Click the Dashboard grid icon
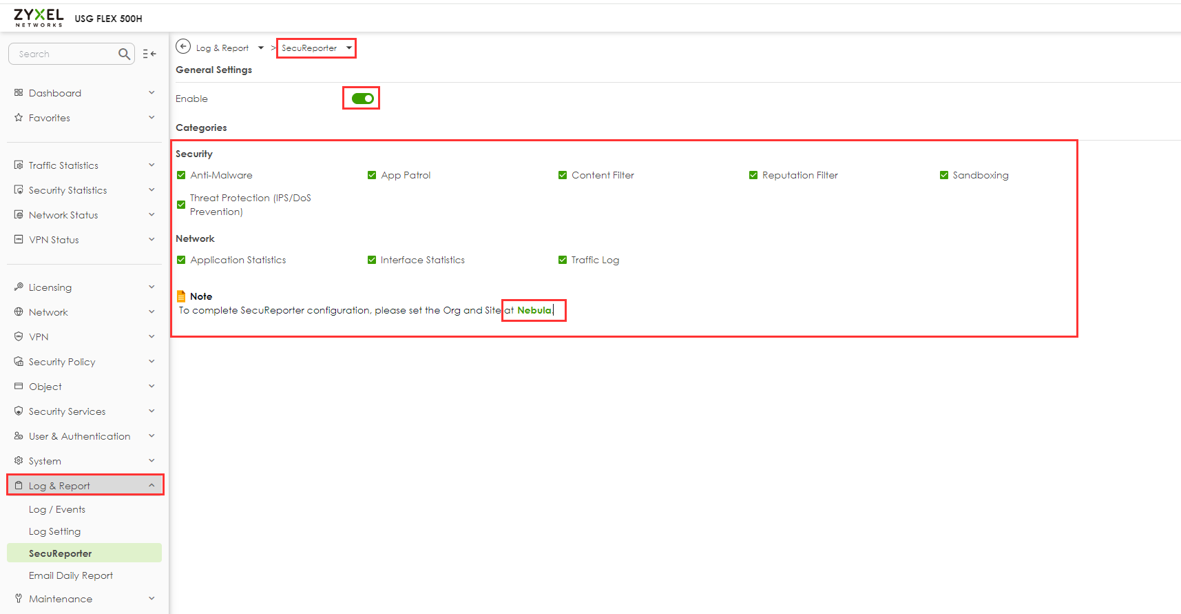 pyautogui.click(x=19, y=93)
